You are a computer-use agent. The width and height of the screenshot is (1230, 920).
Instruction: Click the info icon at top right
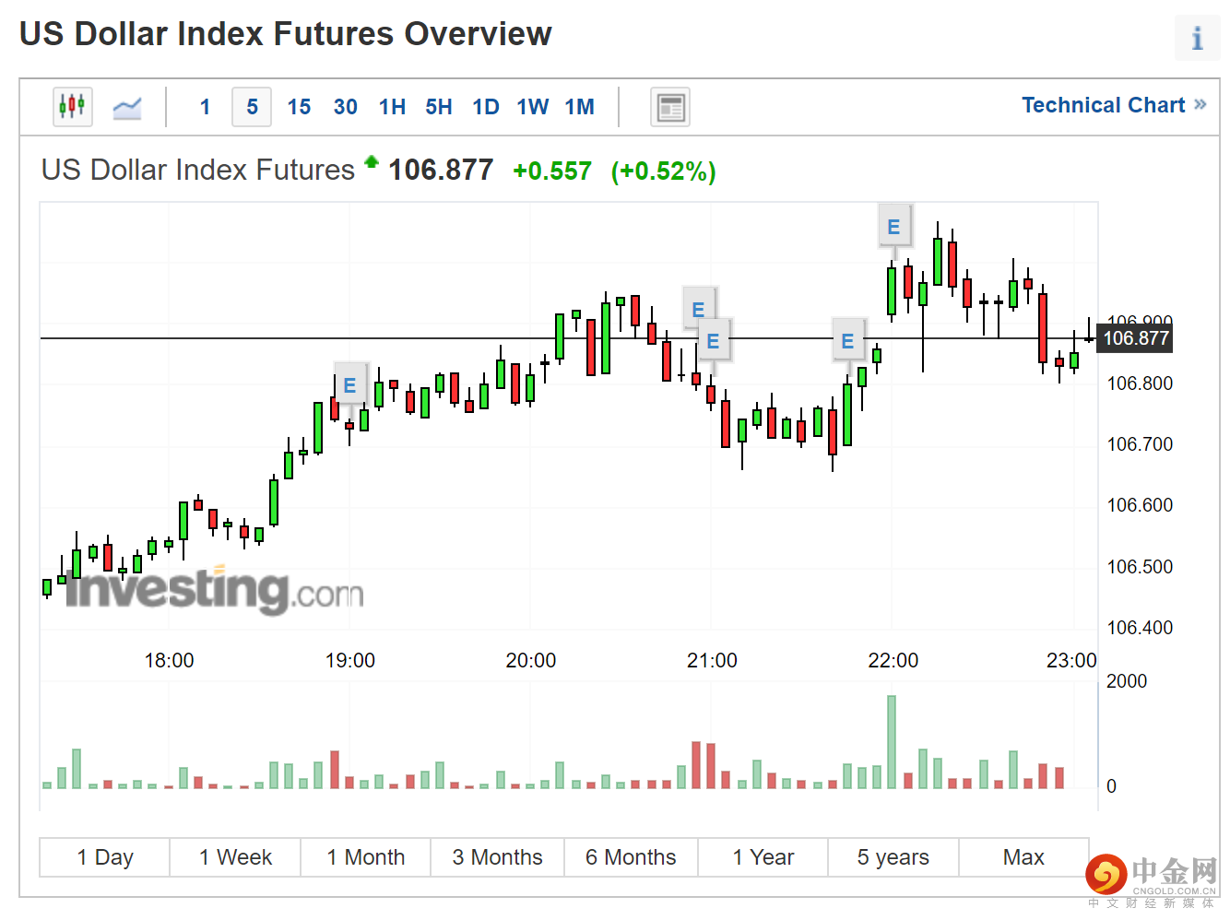(1197, 39)
